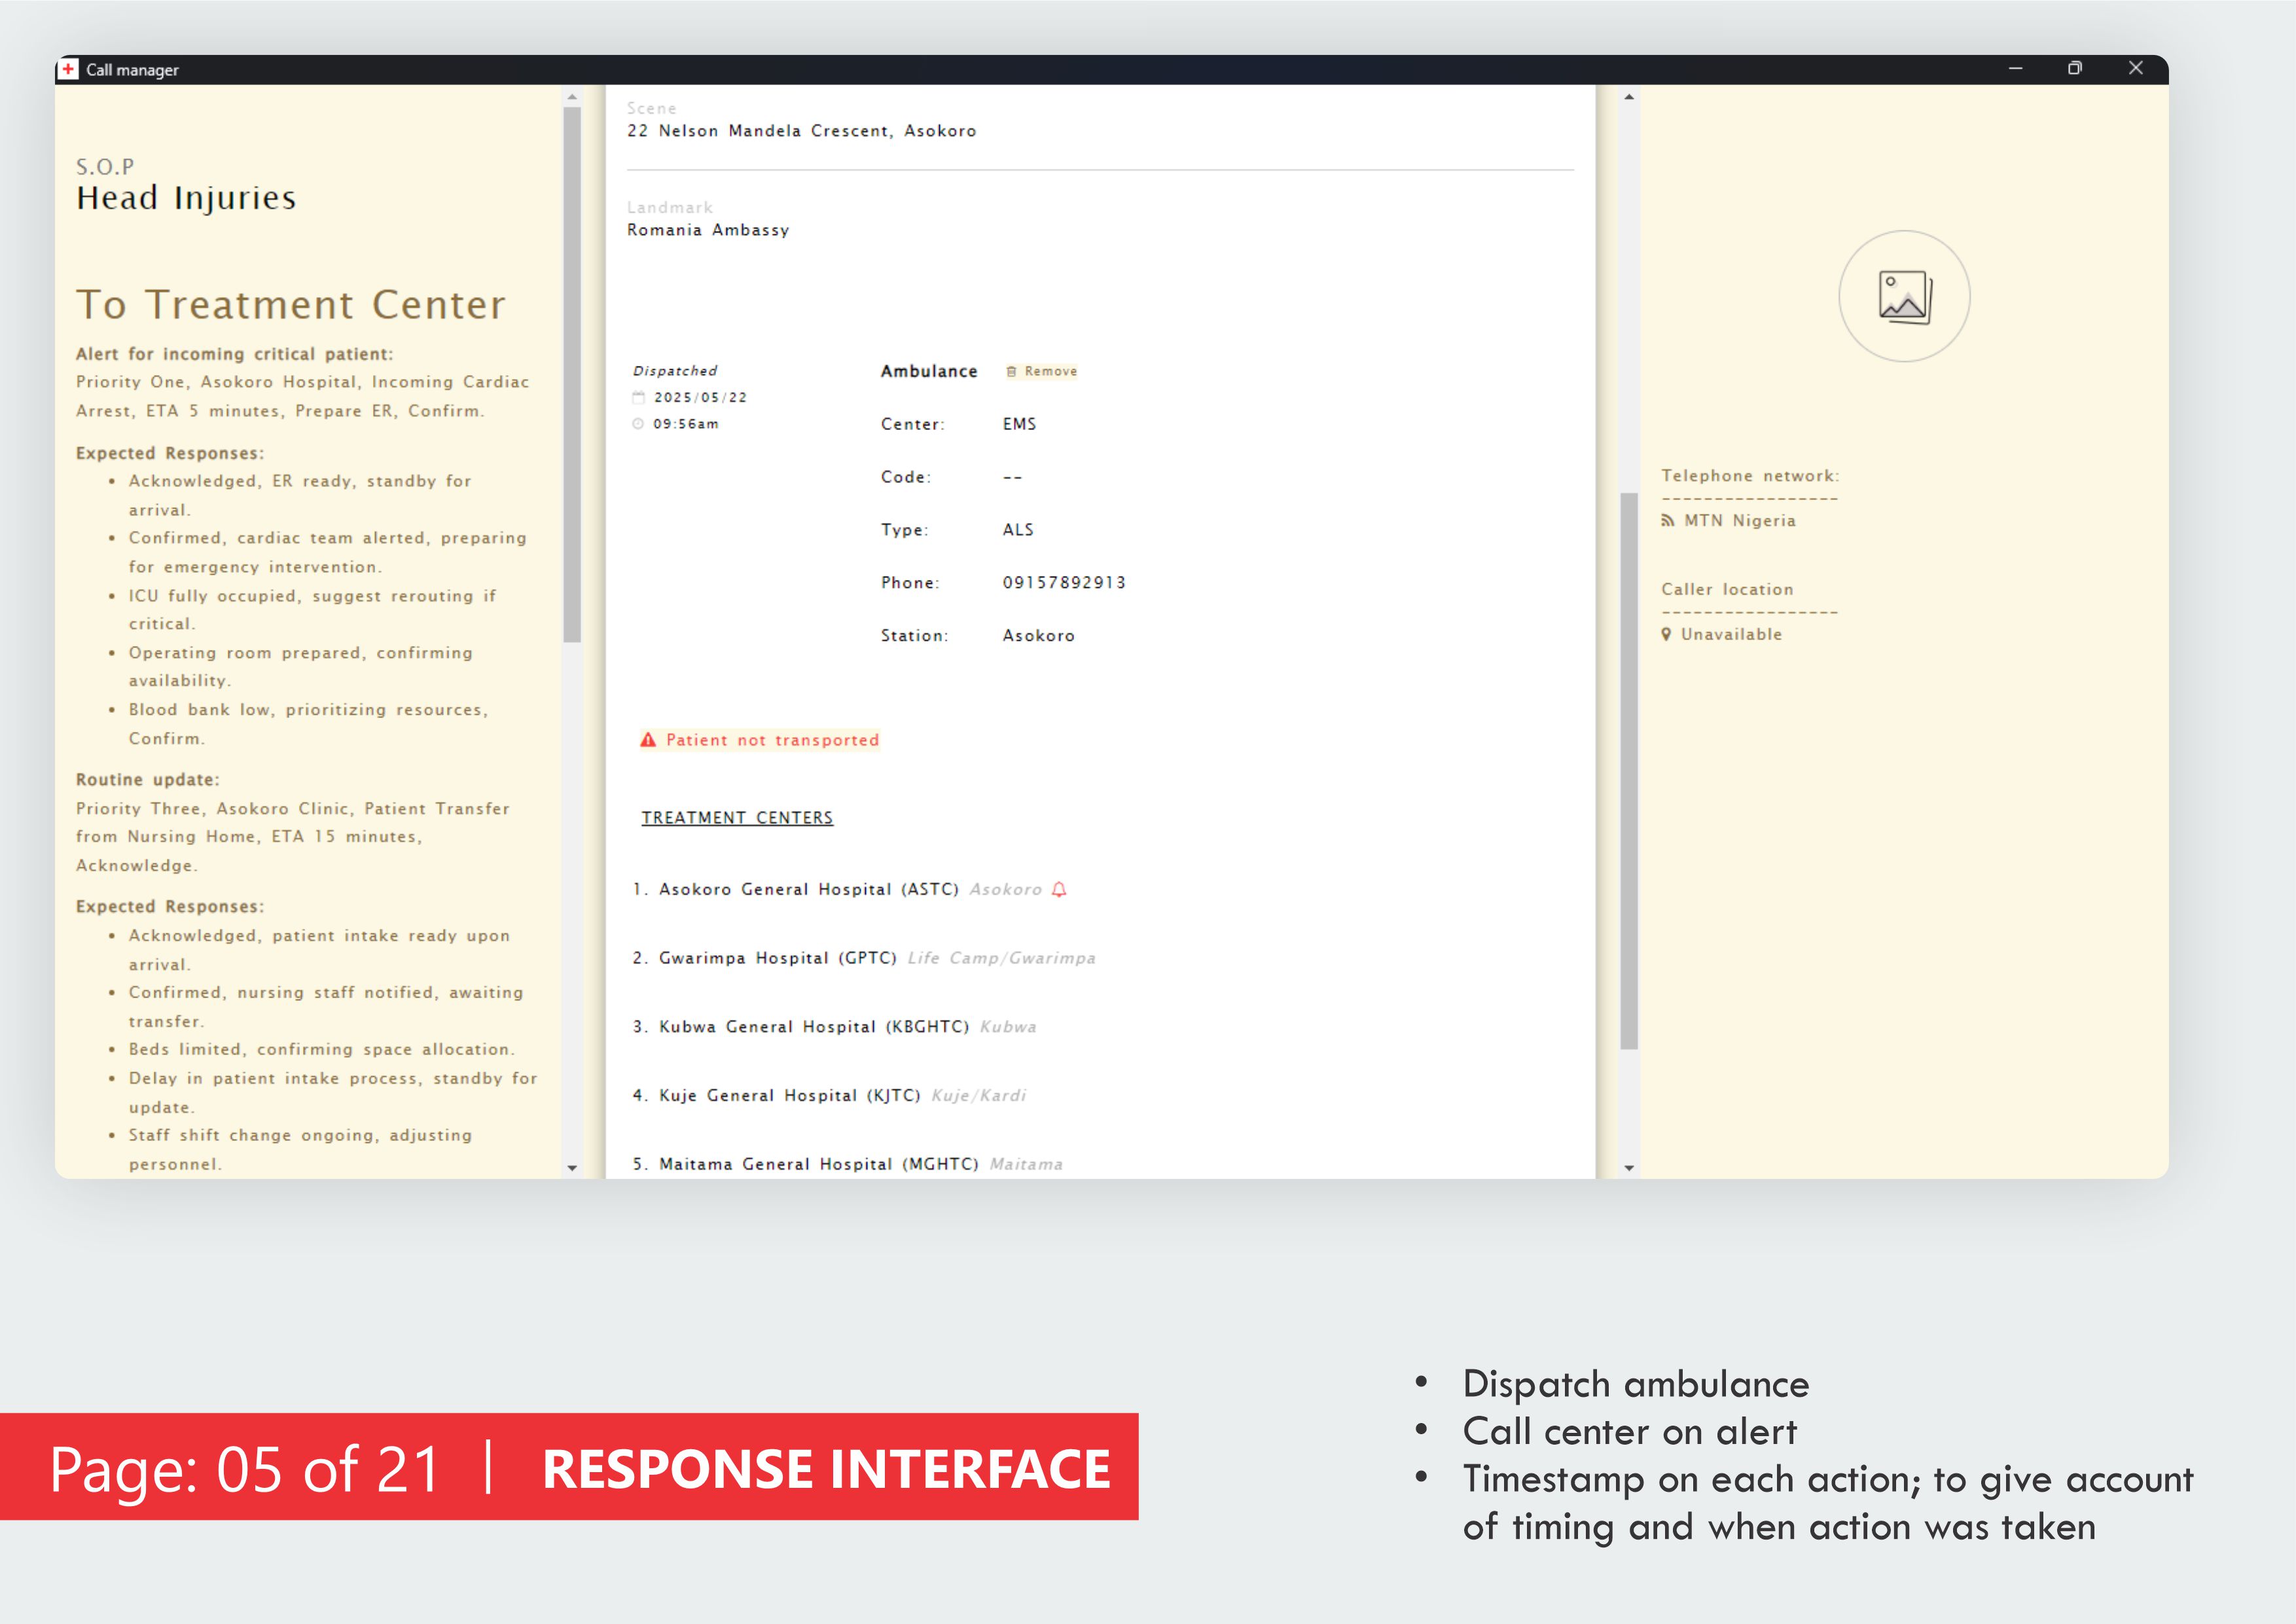Click the calendar icon beside 2025/05/22
Screen dimensions: 2296x1624
click(638, 397)
